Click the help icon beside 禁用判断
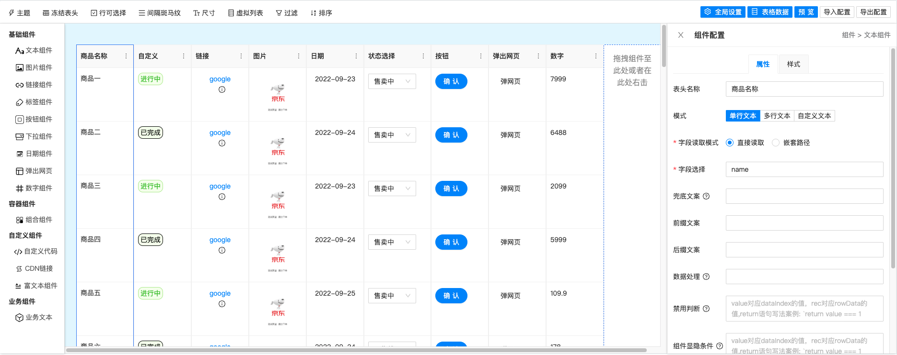Screen dimensions: 897x355 click(x=706, y=309)
